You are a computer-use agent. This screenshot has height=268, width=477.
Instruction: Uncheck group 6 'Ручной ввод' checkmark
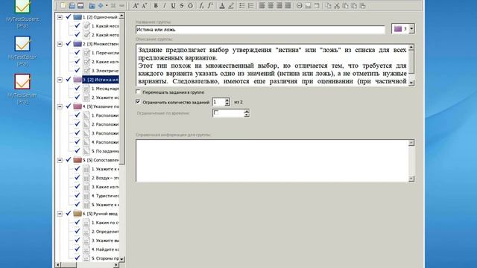69,214
